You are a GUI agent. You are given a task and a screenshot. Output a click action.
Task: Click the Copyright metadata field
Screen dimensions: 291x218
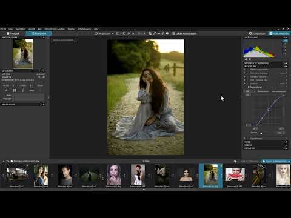(x=28, y=99)
